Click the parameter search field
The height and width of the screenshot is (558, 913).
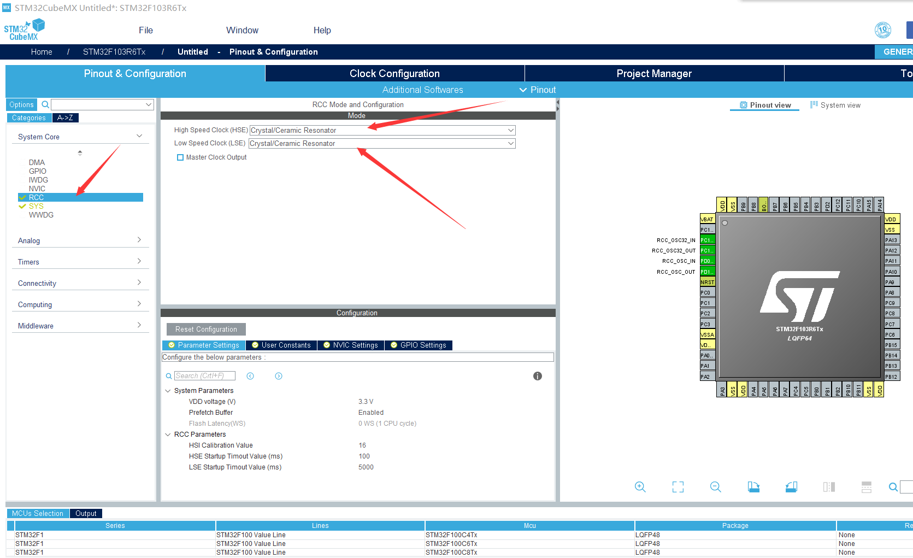pyautogui.click(x=204, y=375)
